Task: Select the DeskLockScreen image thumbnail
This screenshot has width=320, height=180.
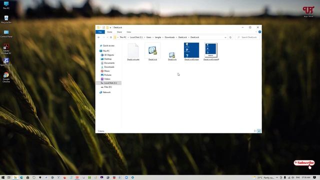Action: click(191, 51)
